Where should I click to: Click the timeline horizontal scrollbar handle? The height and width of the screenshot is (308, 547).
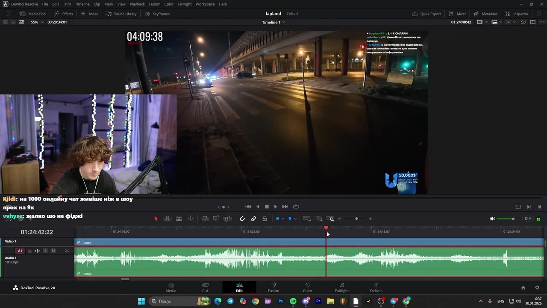pyautogui.click(x=125, y=279)
